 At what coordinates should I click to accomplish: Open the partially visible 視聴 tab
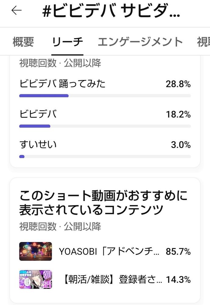(x=204, y=42)
